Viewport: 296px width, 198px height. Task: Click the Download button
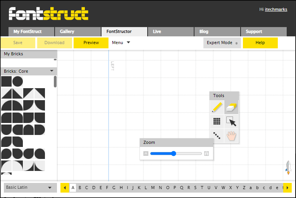tap(54, 43)
